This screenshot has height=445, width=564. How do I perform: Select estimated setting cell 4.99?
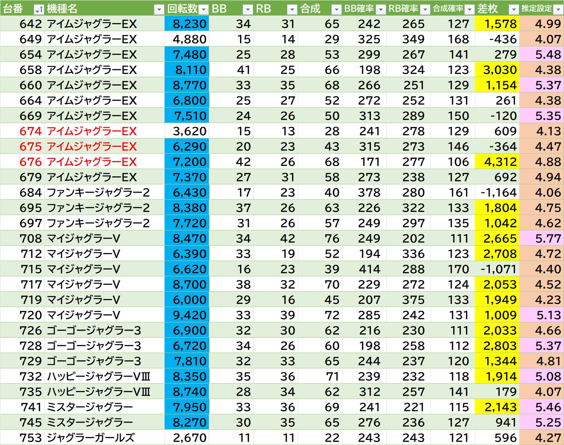(x=541, y=24)
